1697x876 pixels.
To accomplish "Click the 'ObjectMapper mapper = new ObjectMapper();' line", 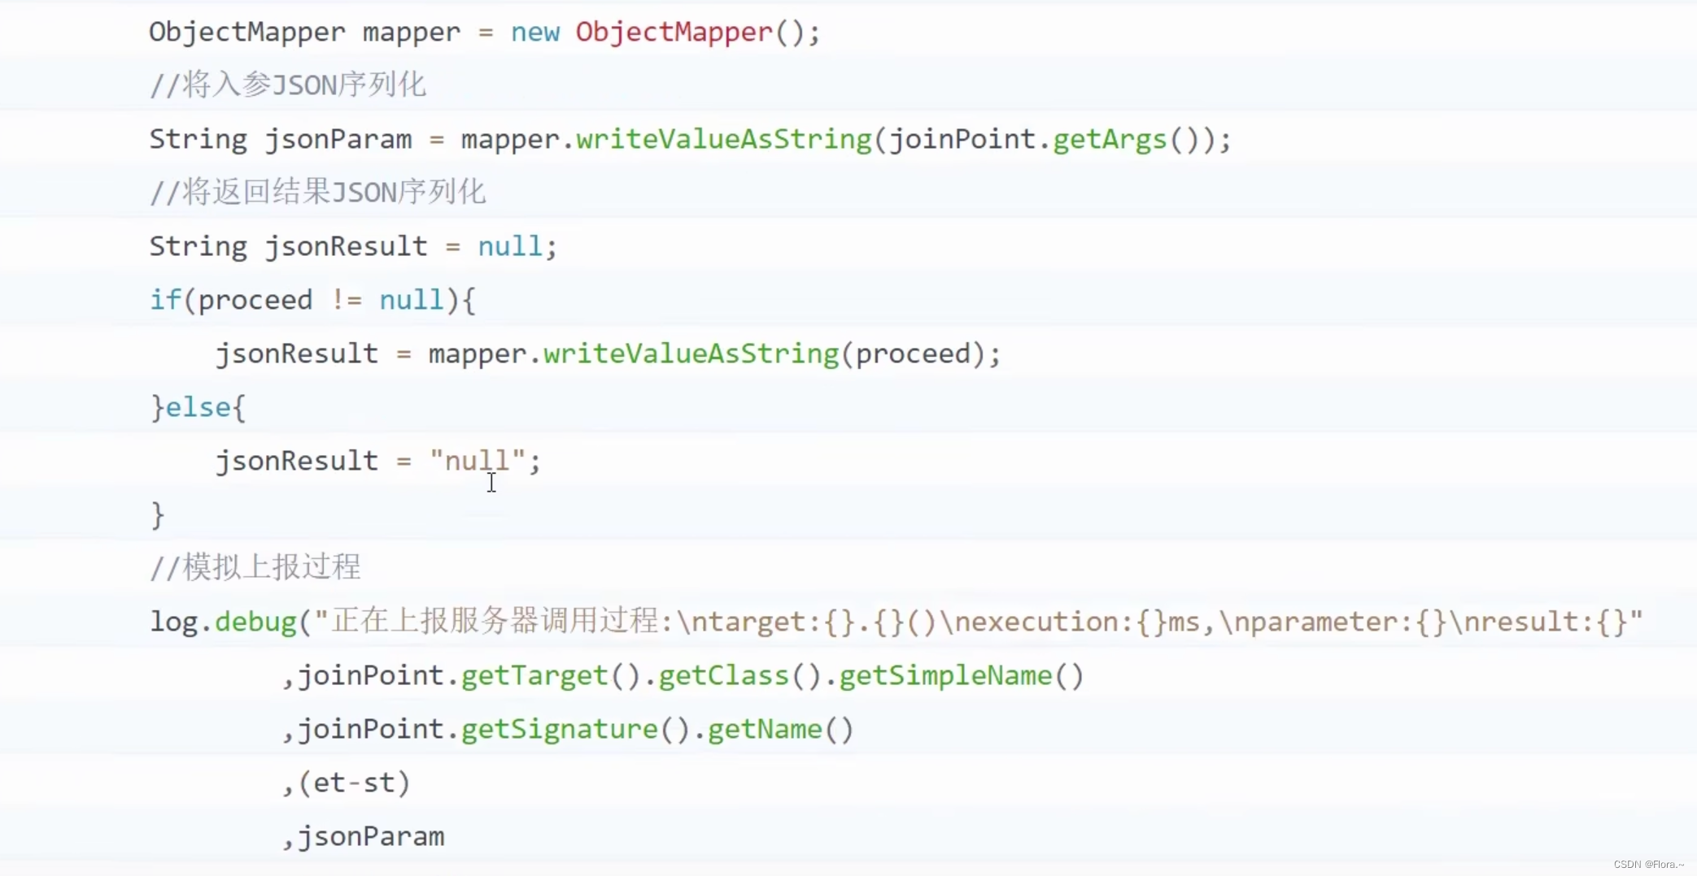I will 484,32.
